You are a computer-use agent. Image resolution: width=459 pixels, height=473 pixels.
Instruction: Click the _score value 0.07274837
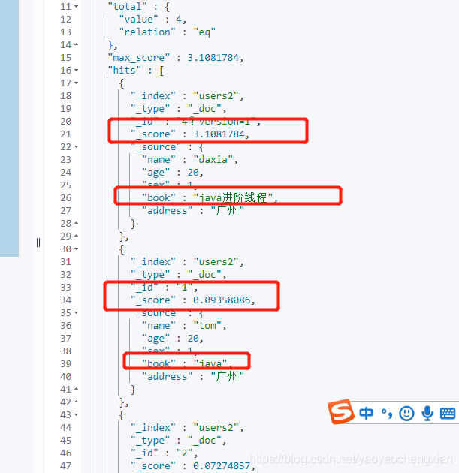point(222,466)
